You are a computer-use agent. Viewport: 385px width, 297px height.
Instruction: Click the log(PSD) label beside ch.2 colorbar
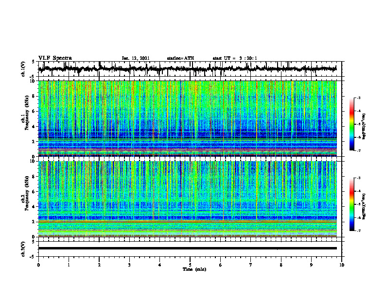(364, 206)
